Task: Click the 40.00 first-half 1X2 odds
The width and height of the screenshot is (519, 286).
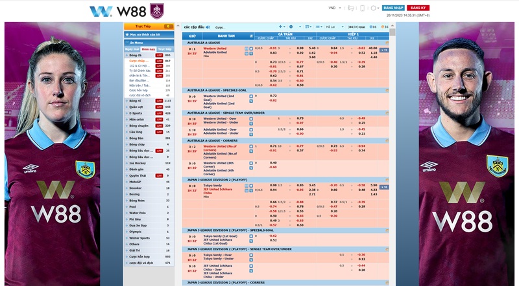Action: [x=374, y=49]
